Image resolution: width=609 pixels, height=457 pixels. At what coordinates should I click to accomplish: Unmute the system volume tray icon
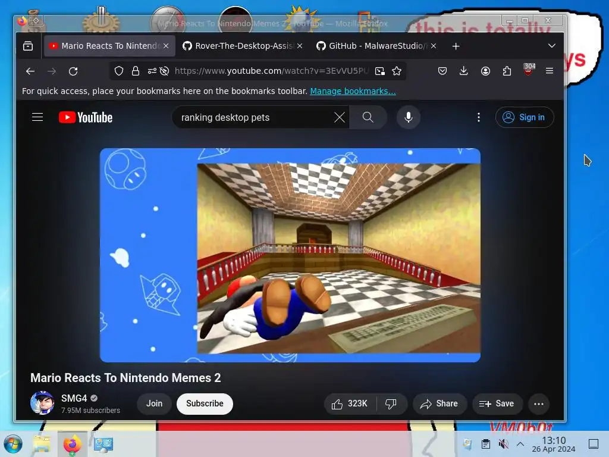pos(503,444)
